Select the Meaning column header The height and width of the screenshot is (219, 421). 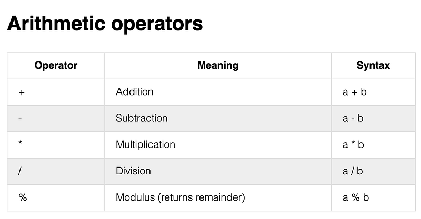pos(218,66)
